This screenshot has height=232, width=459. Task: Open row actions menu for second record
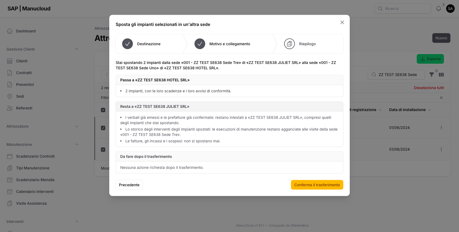441,149
